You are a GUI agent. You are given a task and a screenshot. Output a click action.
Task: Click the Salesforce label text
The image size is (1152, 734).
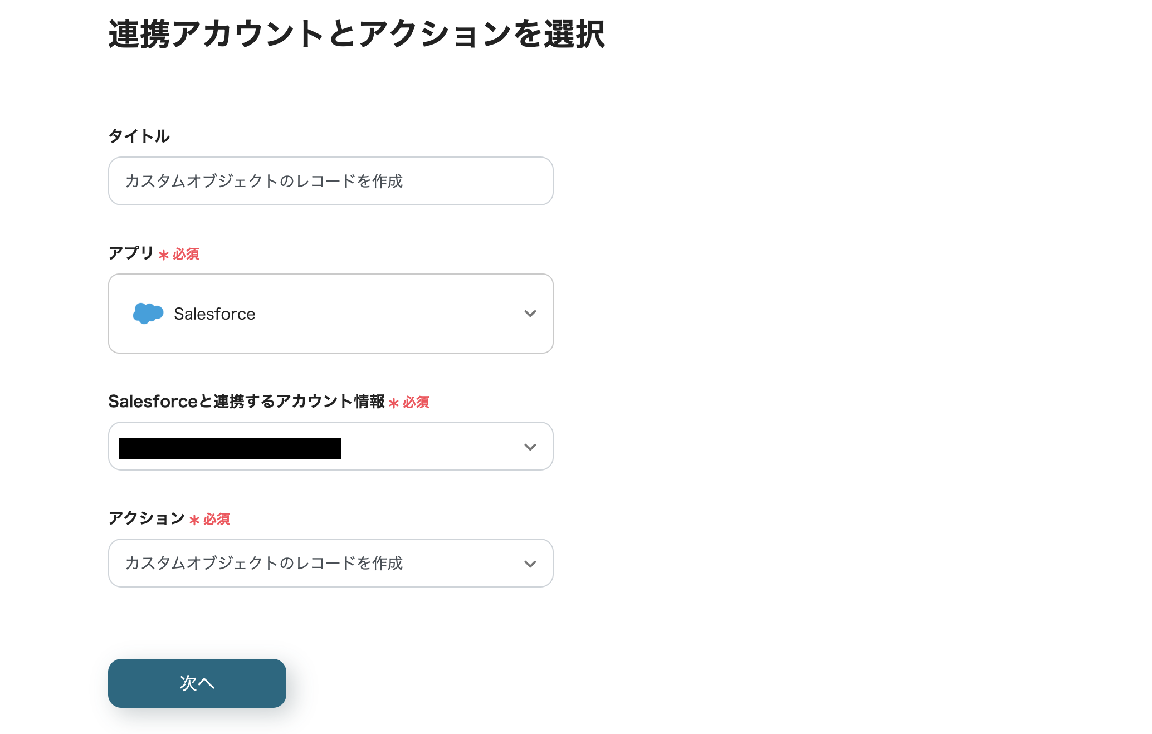pyautogui.click(x=214, y=314)
